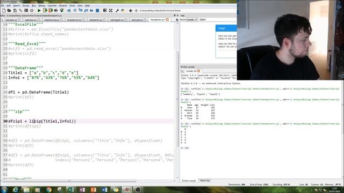Open the Help menu
This screenshot has height=193, width=344.
pyautogui.click(x=87, y=5)
